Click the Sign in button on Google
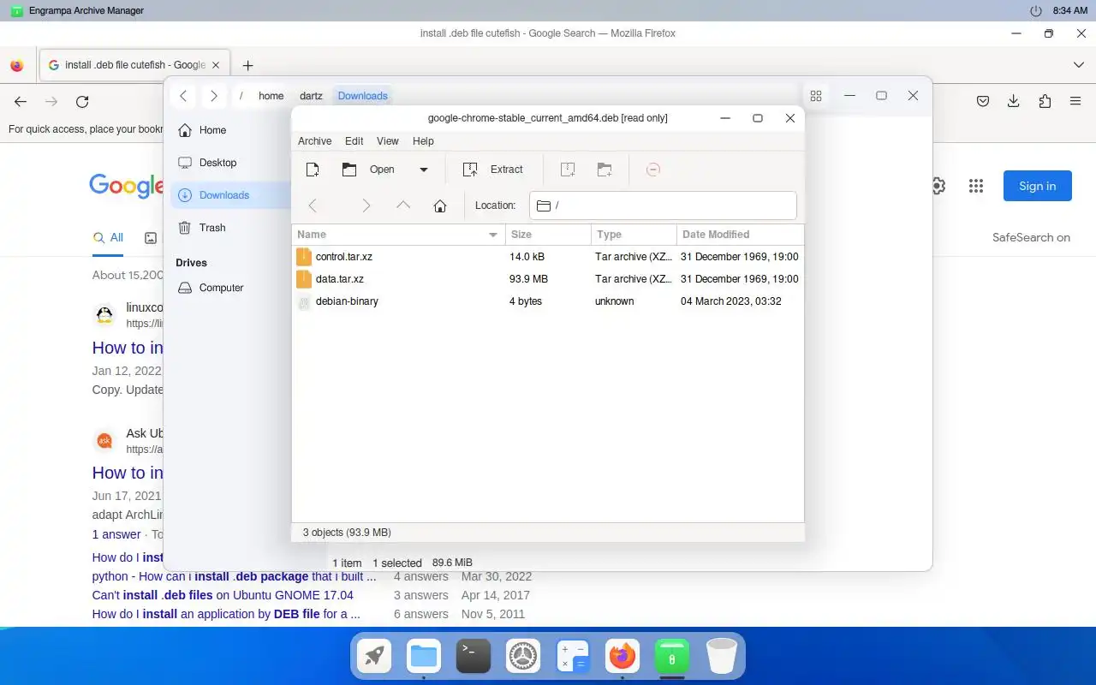The height and width of the screenshot is (685, 1096). point(1038,186)
